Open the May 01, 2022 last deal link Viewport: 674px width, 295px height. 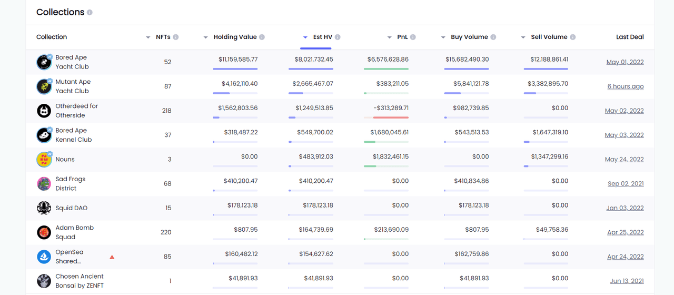coord(625,62)
